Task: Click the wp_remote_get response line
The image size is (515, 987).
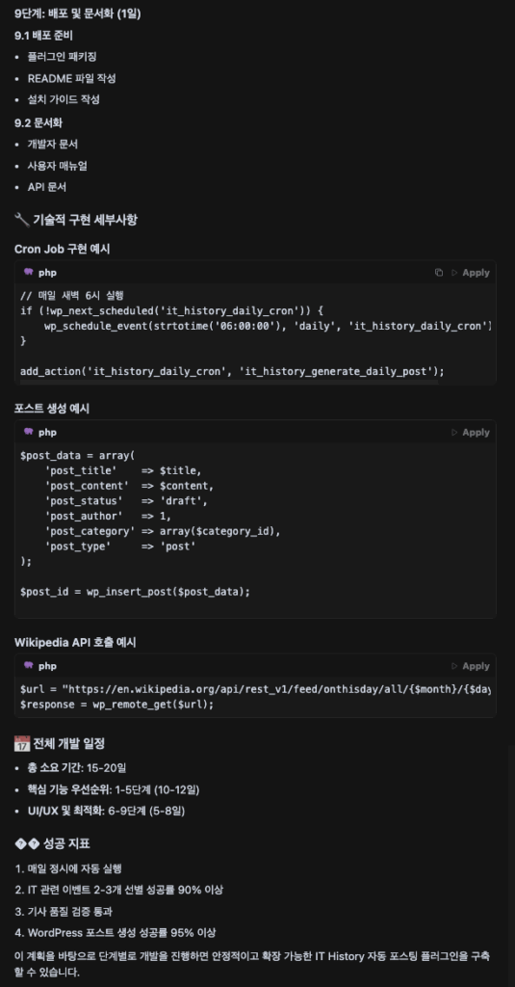Action: (117, 705)
